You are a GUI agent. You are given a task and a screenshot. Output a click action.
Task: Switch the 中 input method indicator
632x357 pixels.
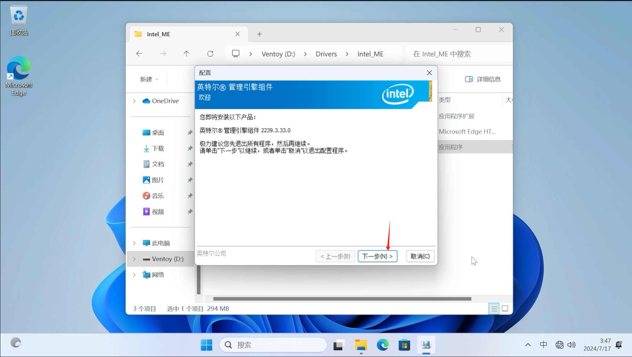tap(543, 345)
